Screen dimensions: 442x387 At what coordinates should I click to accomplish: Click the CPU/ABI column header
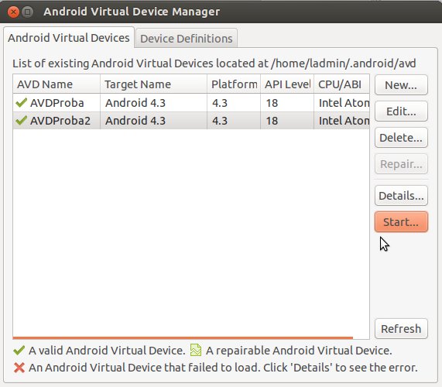click(341, 84)
